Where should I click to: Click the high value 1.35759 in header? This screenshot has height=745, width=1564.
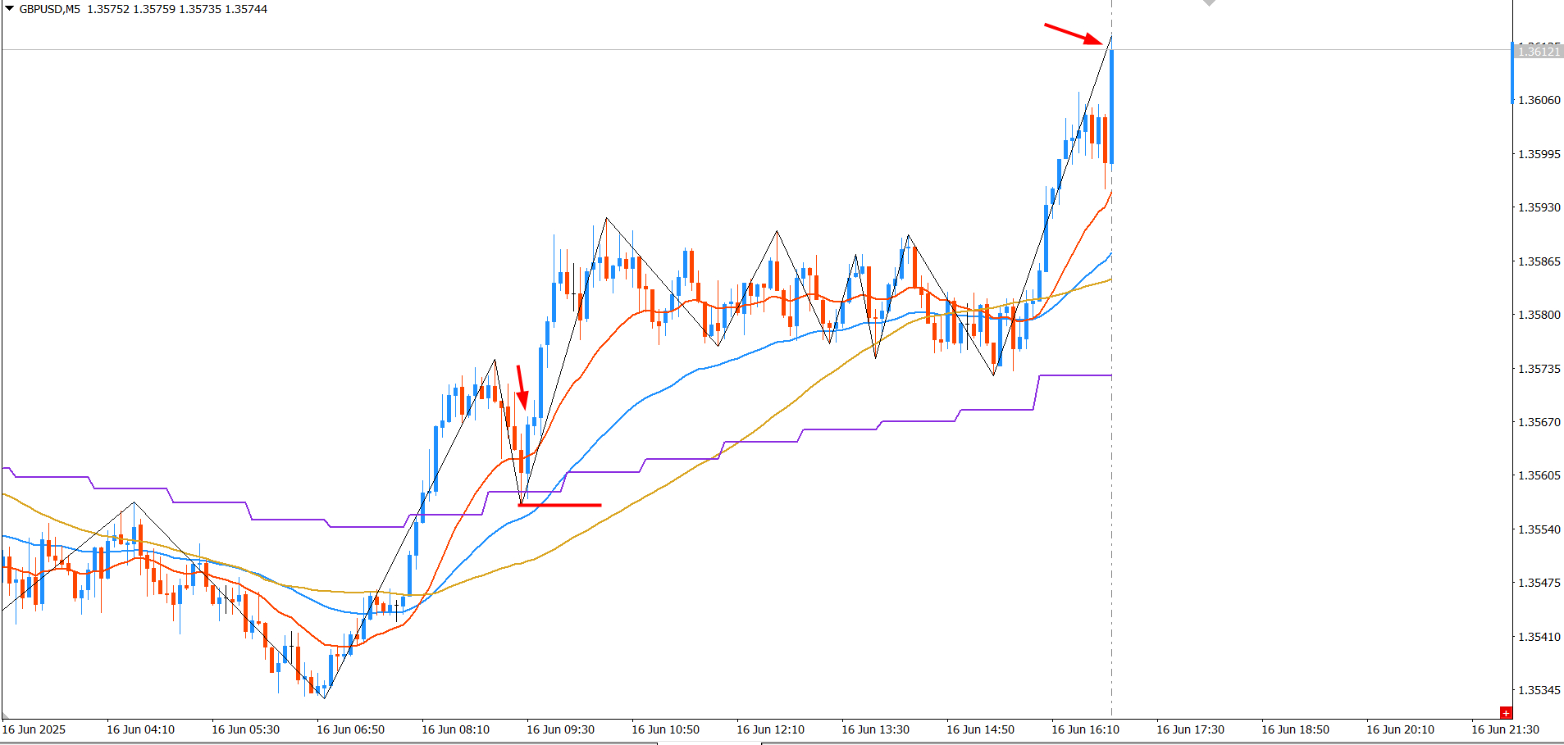pos(153,9)
